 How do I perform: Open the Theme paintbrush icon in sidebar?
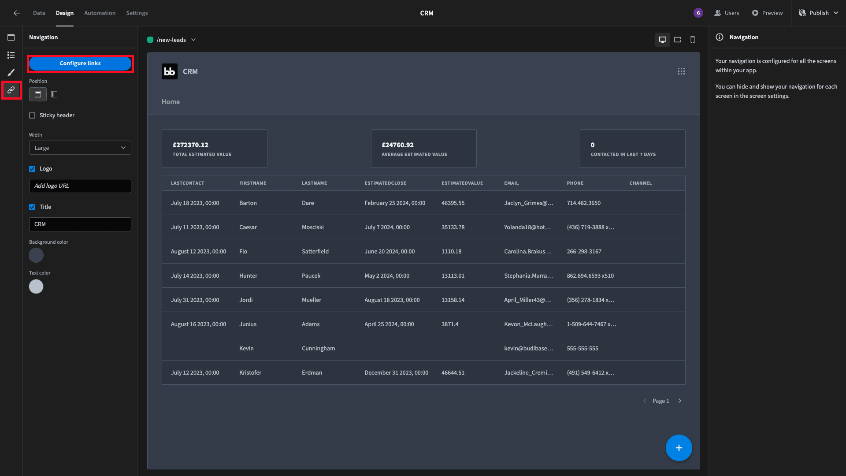[11, 72]
